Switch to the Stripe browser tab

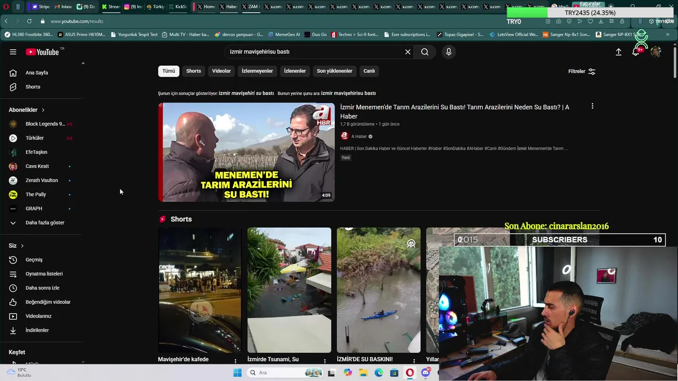point(41,7)
